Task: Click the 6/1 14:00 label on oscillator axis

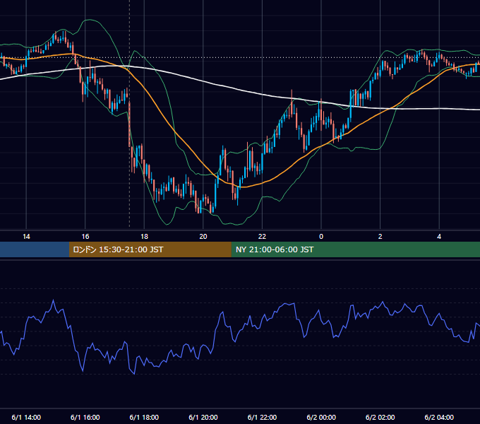Action: 26,417
